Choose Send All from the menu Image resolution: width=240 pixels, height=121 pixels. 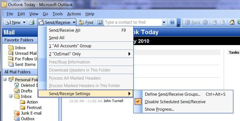click(x=86, y=38)
